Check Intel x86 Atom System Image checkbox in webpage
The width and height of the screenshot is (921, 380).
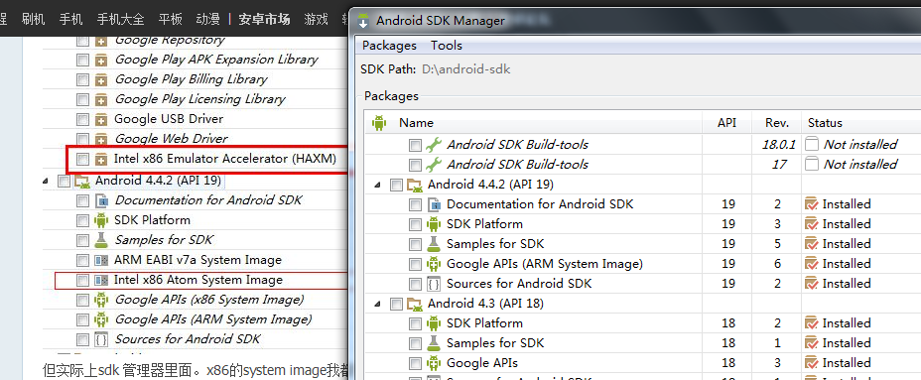[82, 280]
